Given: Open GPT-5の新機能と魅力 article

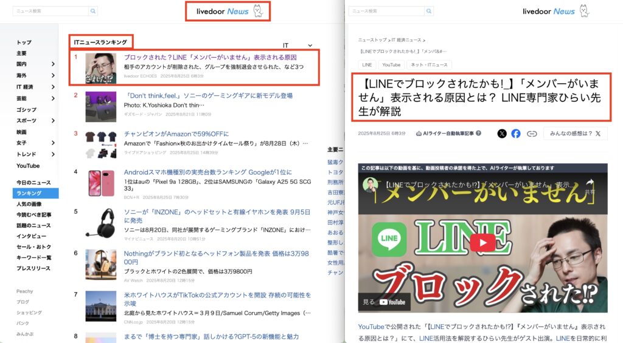Looking at the screenshot, I should tap(211, 337).
